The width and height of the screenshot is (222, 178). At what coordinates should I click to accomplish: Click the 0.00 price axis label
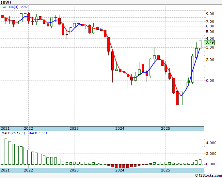(210, 81)
